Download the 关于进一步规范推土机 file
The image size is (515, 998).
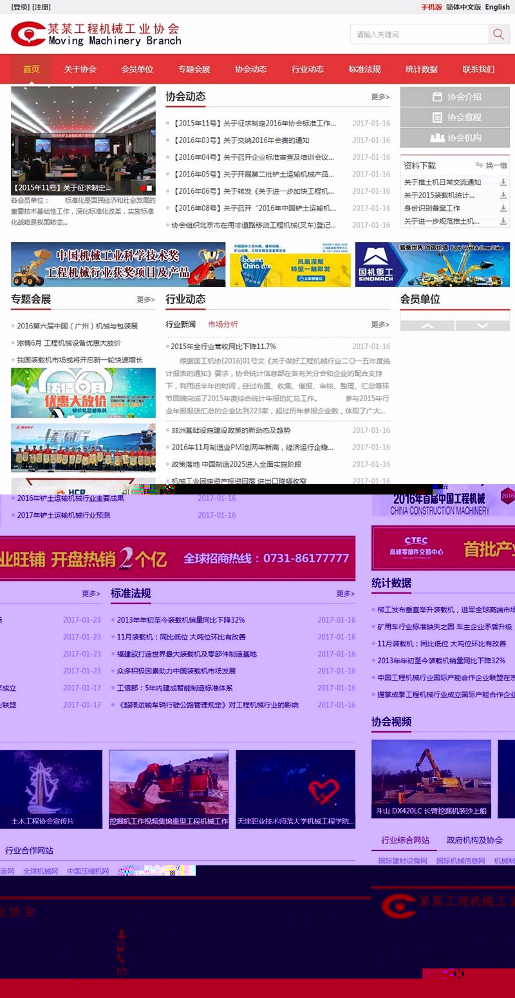point(503,221)
